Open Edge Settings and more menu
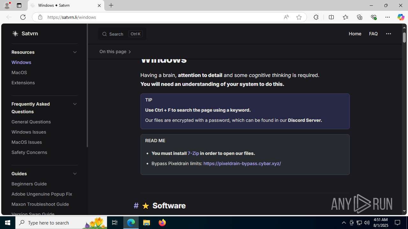 point(387,17)
